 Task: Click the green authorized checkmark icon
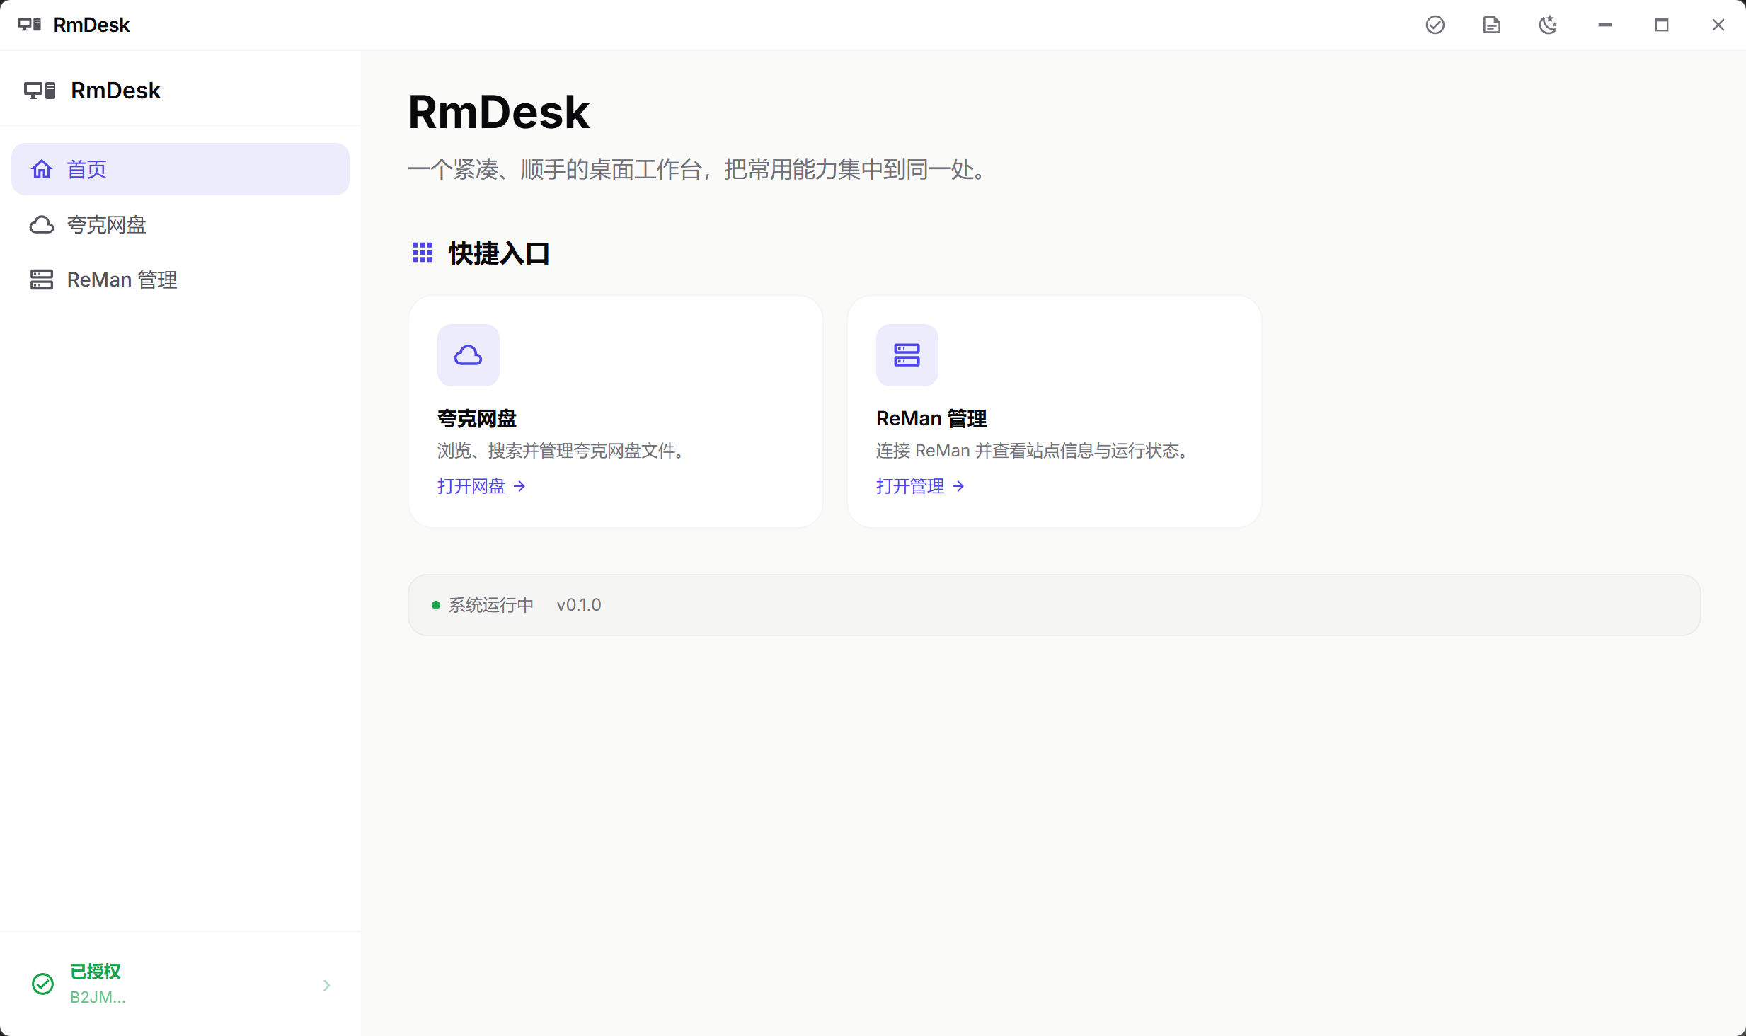[x=43, y=984]
